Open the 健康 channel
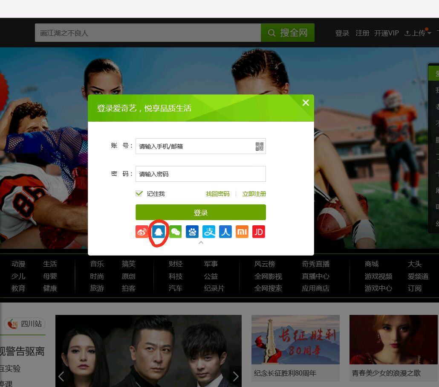The image size is (439, 387). (50, 288)
